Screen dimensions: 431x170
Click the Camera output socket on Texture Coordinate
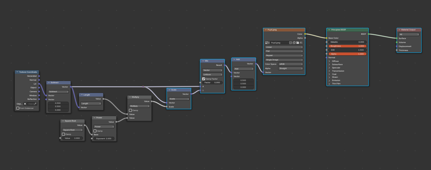(39, 92)
